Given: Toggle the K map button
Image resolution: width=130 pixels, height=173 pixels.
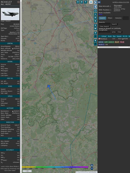Looking at the screenshot, I should point(95,21).
